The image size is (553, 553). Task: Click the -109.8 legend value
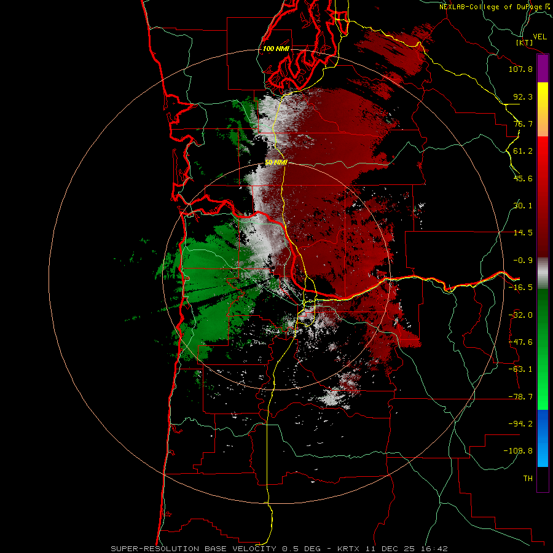click(518, 451)
